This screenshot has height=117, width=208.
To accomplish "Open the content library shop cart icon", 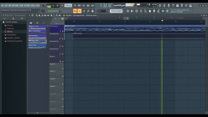I will point(167,11).
